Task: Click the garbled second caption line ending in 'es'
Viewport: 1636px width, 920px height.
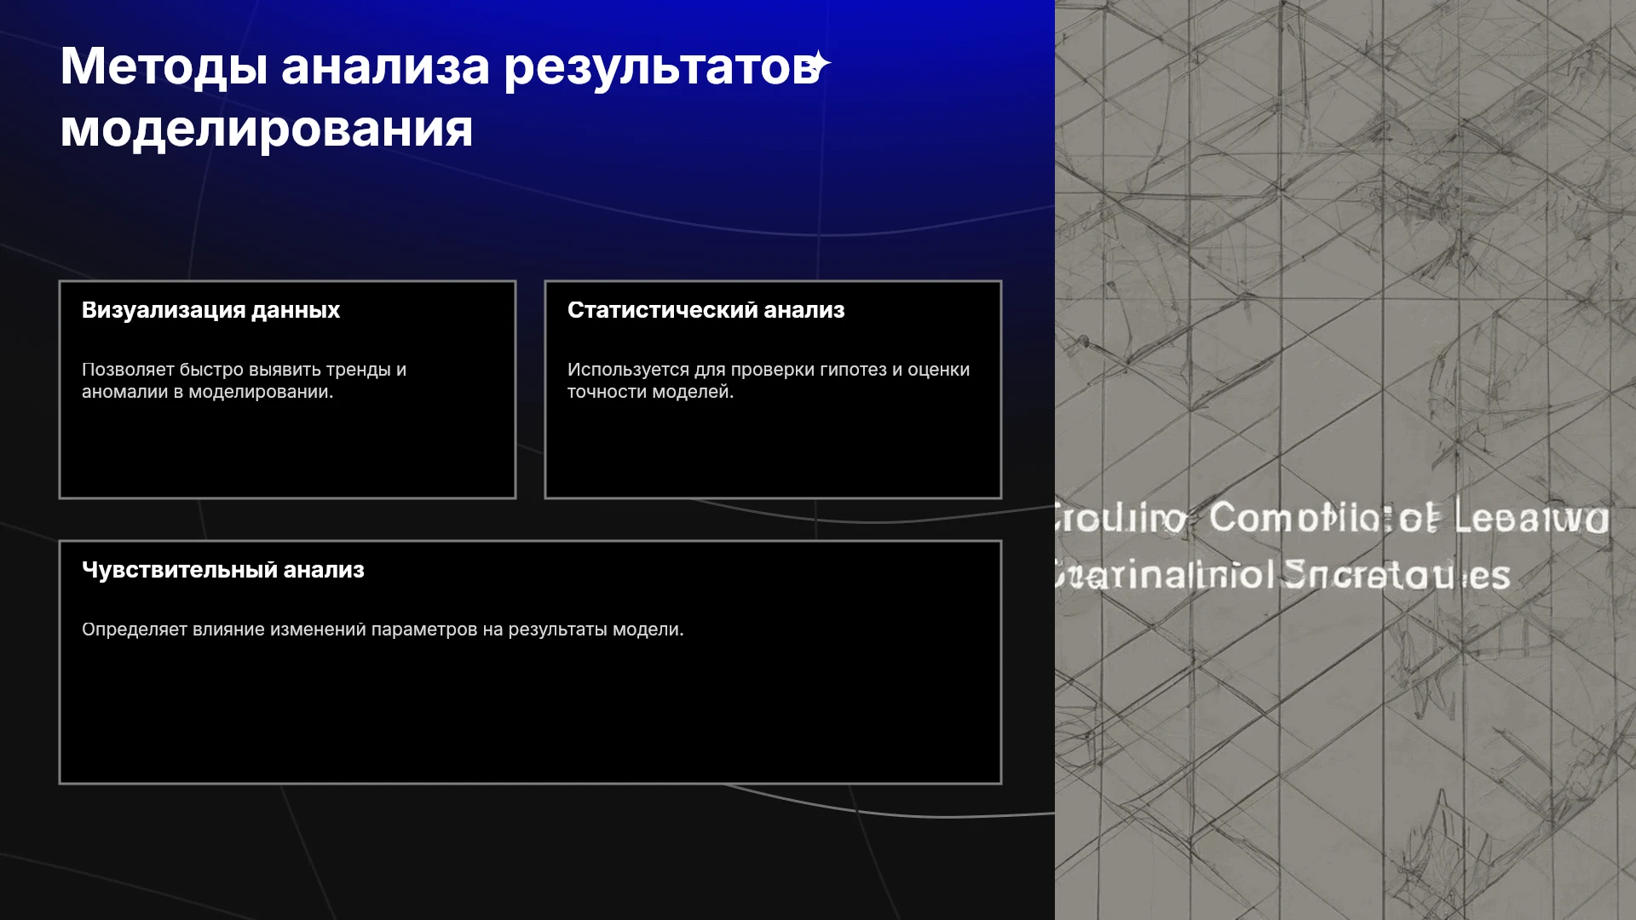Action: (1282, 575)
